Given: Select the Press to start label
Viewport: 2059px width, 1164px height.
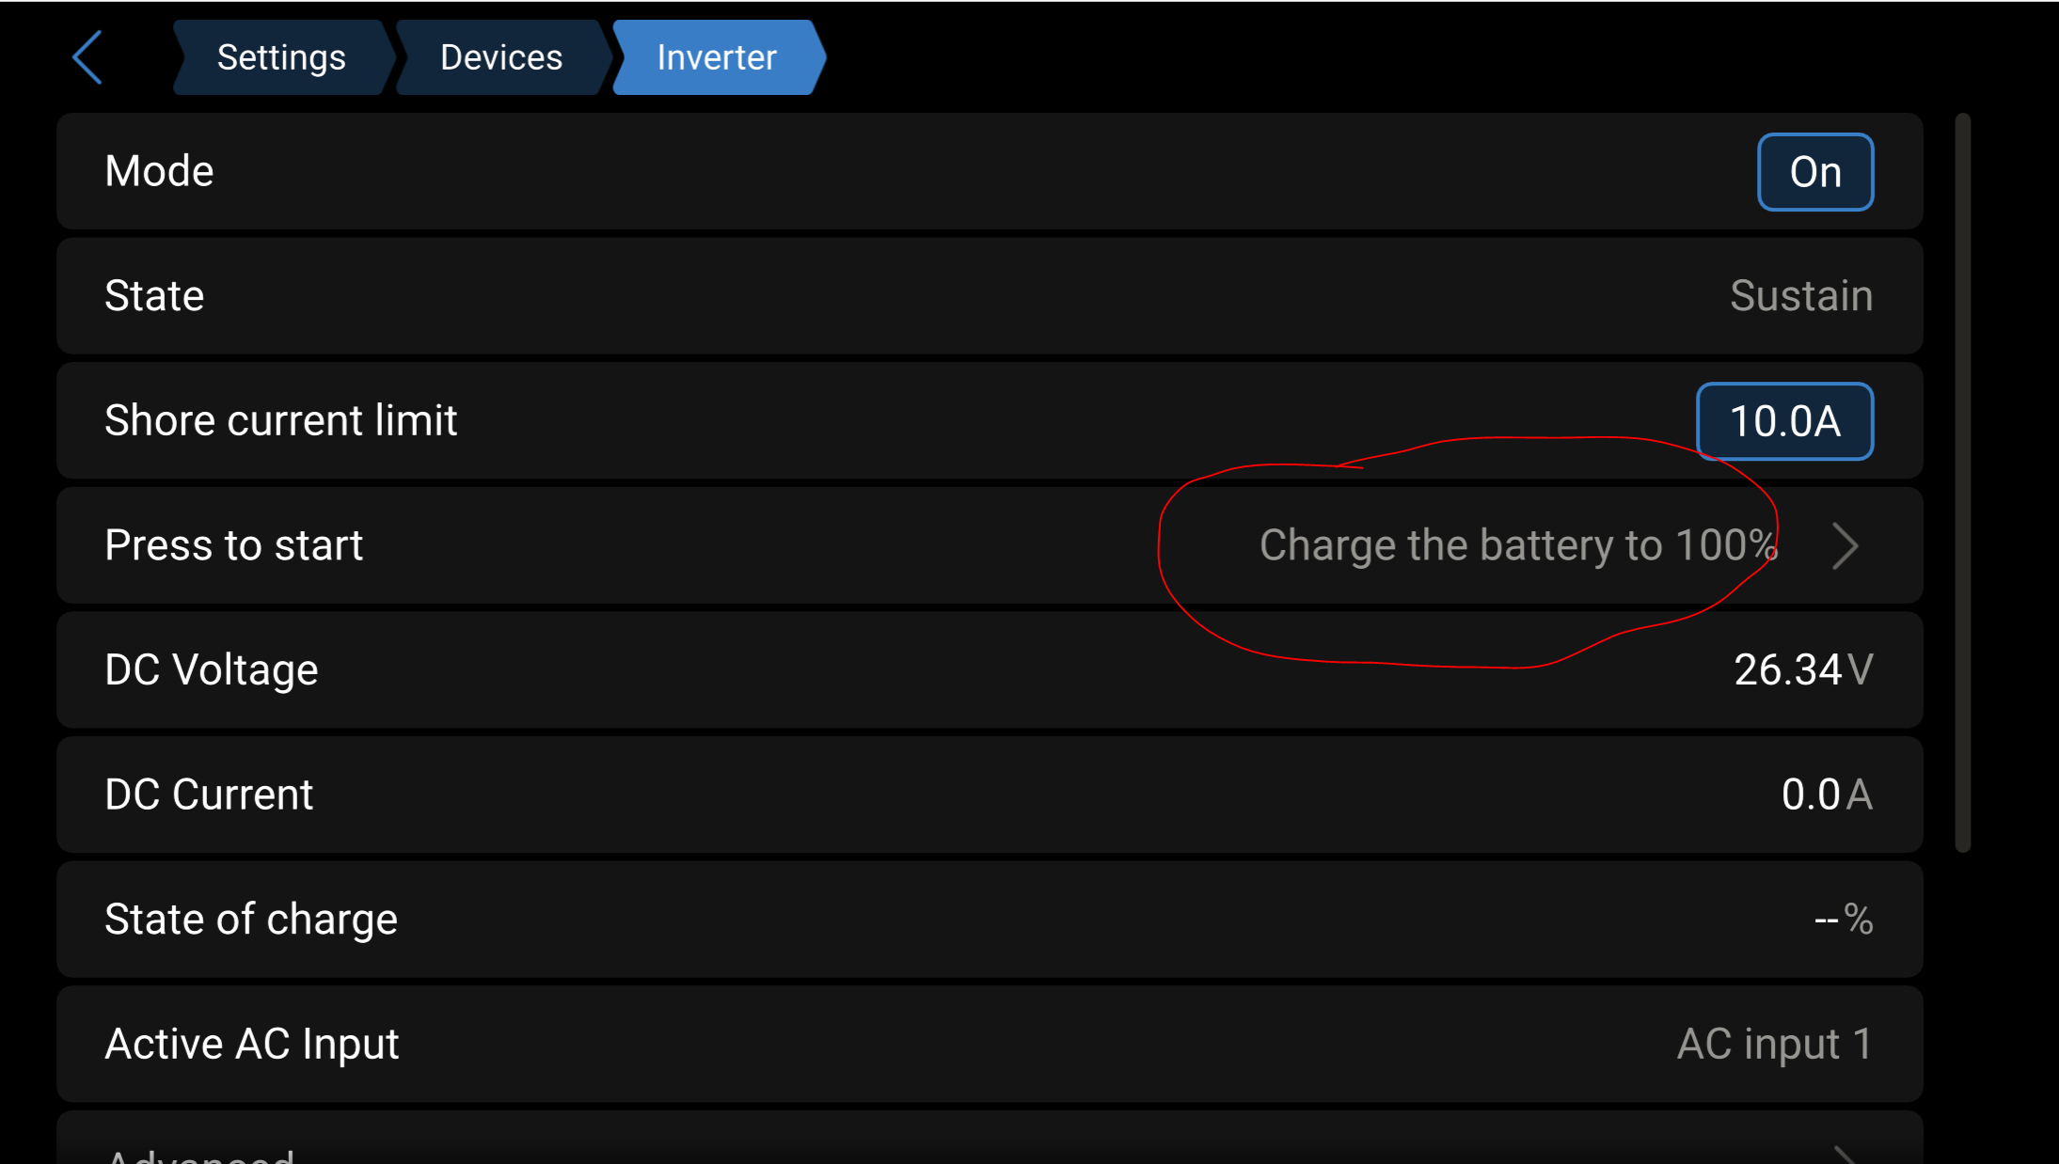Looking at the screenshot, I should click(233, 545).
